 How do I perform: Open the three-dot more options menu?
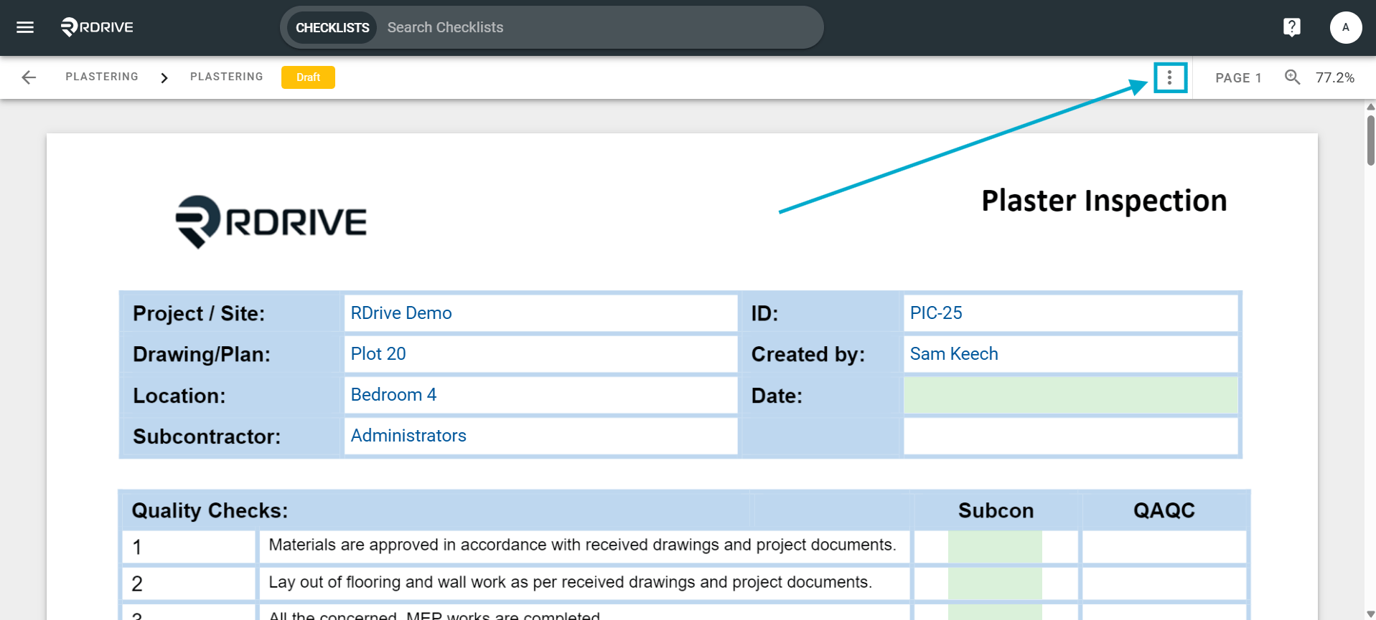tap(1170, 77)
